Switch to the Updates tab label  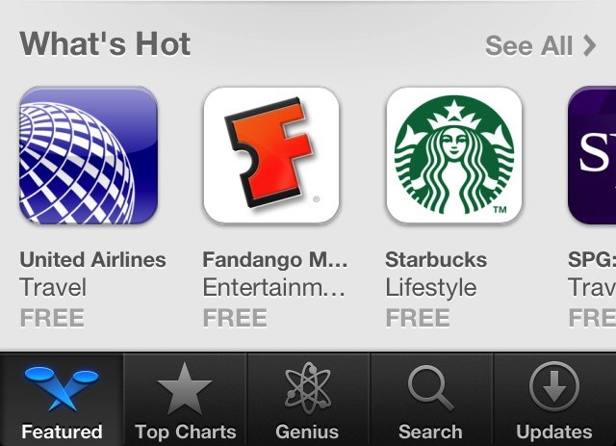[554, 432]
